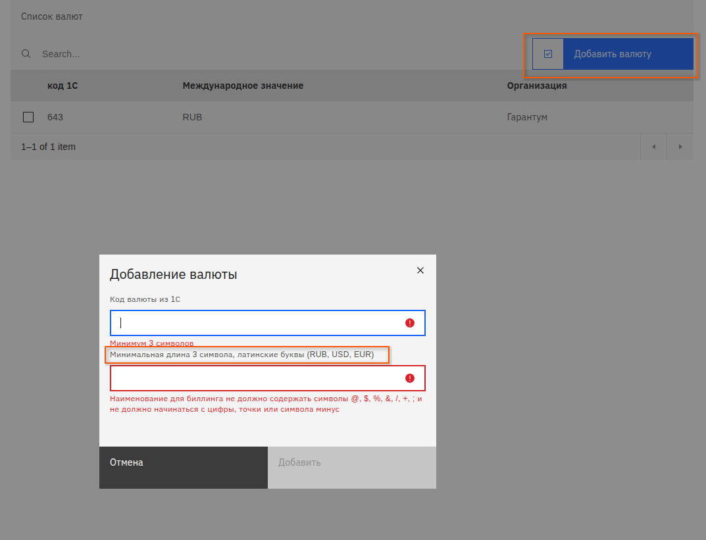Select the 643 code cell

coord(55,117)
